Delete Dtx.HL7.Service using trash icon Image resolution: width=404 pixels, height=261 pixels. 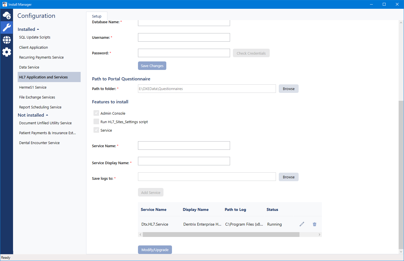(x=314, y=224)
